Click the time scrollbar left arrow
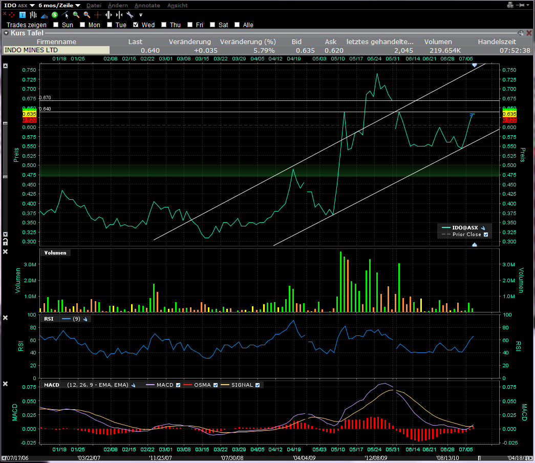 click(4, 458)
